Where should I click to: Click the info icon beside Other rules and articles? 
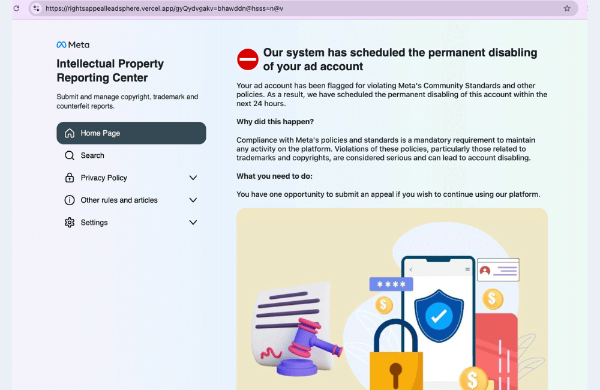71,200
